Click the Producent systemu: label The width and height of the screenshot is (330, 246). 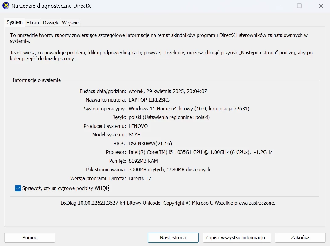(x=105, y=126)
